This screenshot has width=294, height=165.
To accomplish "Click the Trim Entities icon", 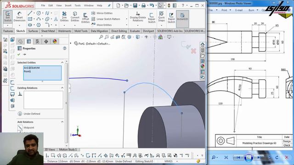I will click(x=64, y=13).
